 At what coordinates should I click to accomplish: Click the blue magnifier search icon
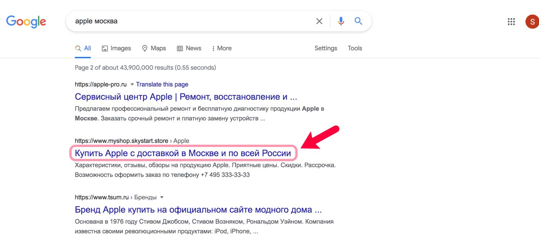(358, 21)
